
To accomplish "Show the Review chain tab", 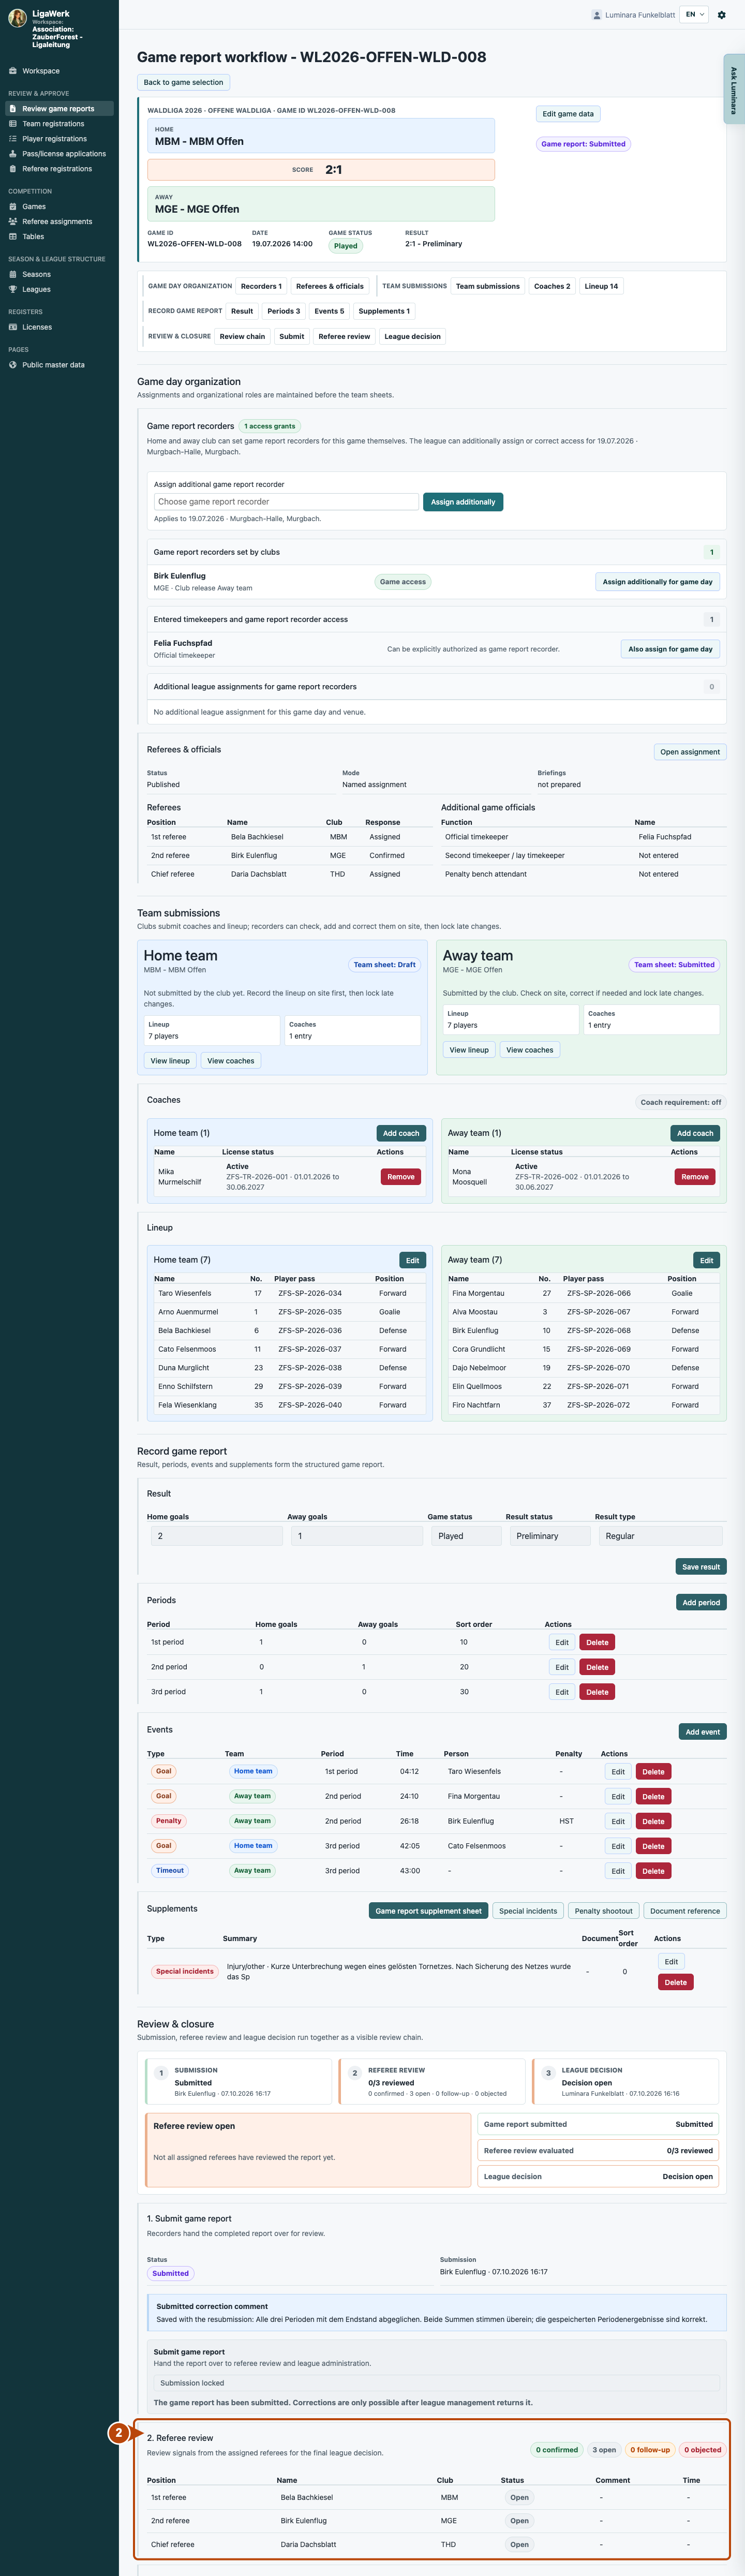I will tap(242, 336).
